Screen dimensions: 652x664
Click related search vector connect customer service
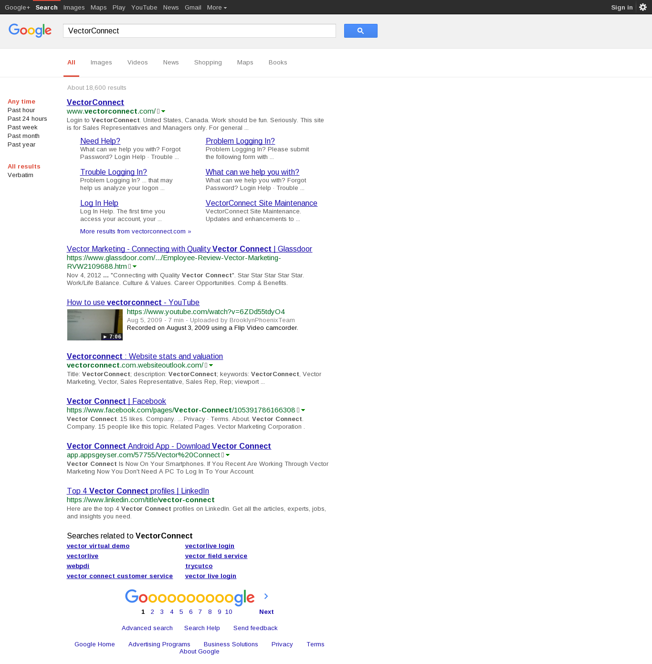[x=120, y=576]
